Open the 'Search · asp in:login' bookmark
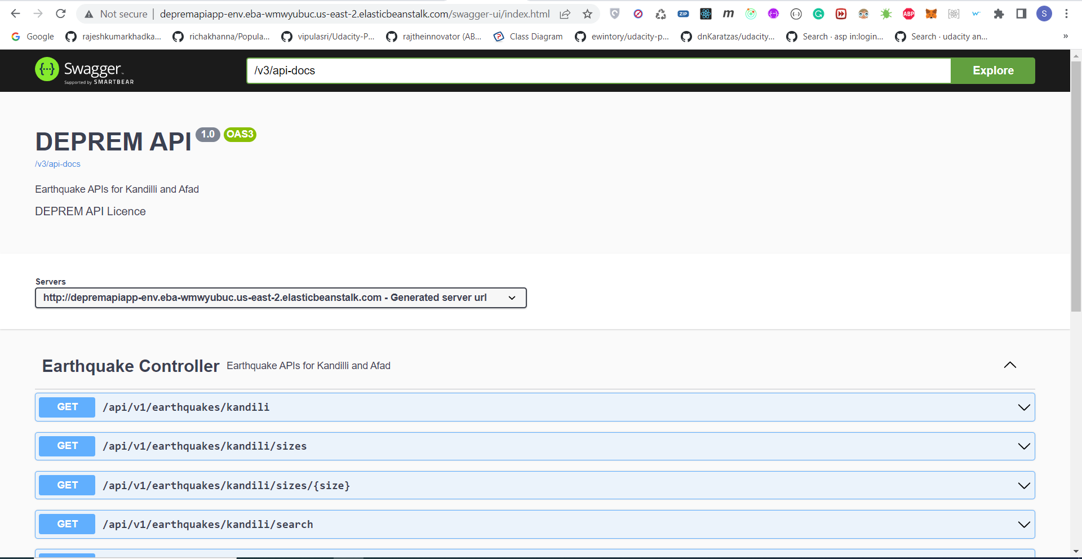 tap(835, 37)
